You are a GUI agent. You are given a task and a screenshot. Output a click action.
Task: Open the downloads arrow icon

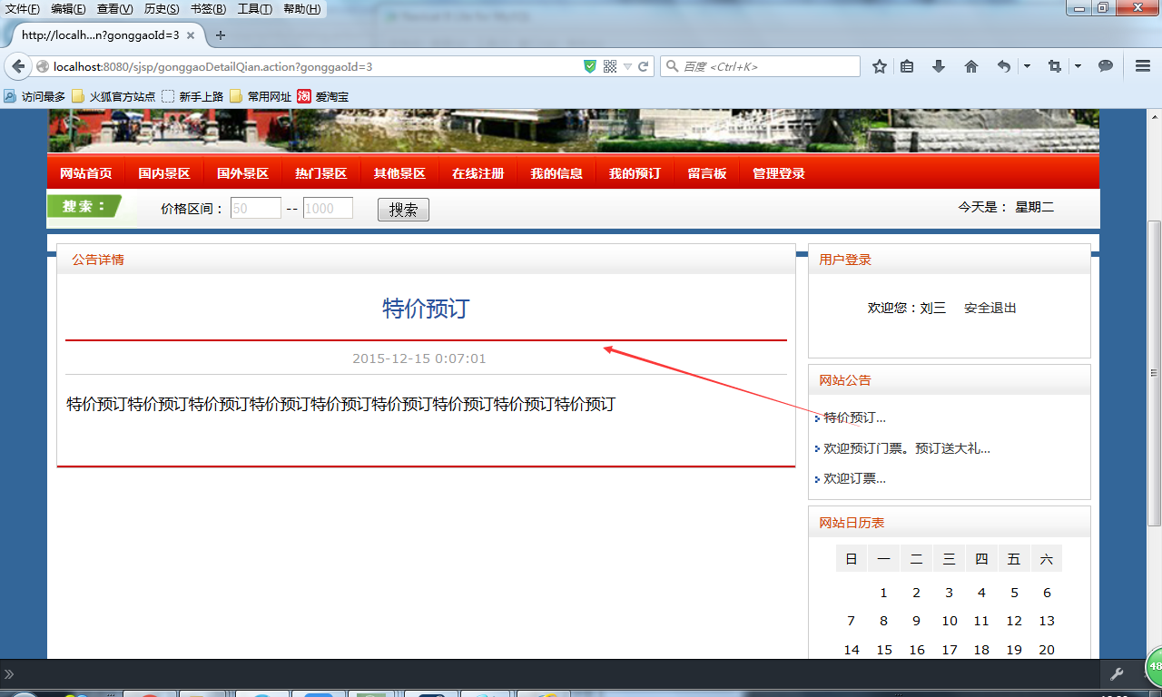click(939, 66)
